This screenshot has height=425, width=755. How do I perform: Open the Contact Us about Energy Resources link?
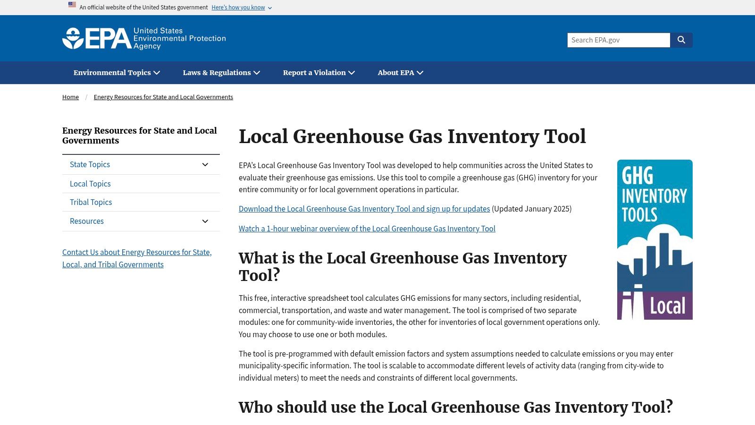(x=137, y=258)
